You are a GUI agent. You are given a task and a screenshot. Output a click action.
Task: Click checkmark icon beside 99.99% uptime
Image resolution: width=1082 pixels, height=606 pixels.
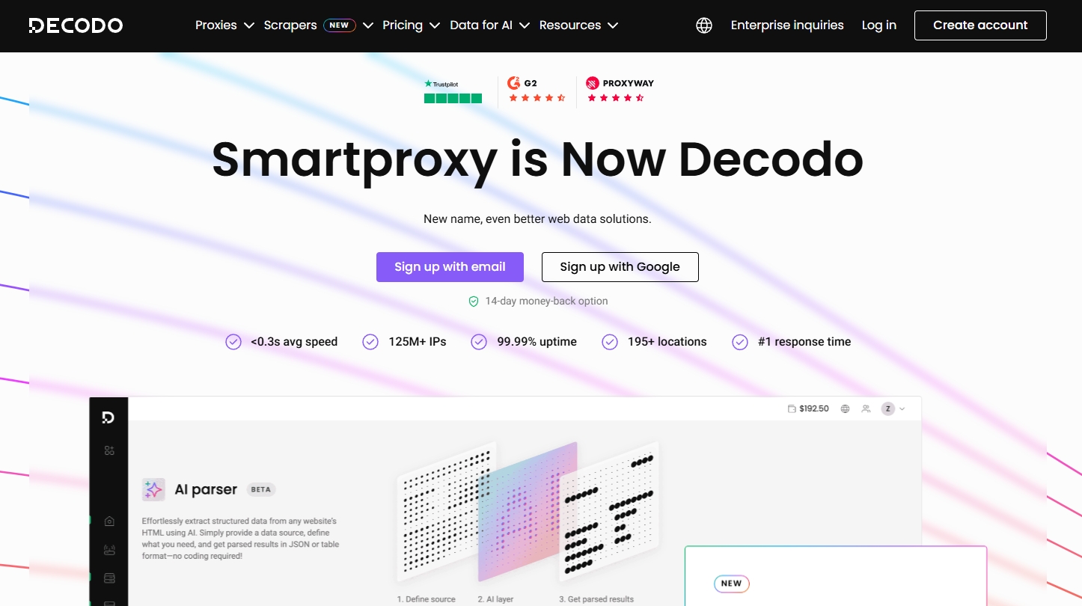tap(479, 342)
